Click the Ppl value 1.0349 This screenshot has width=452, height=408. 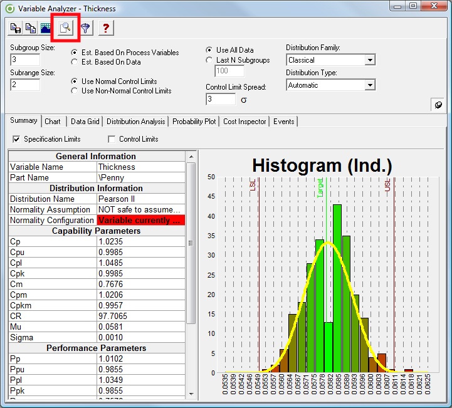pyautogui.click(x=141, y=380)
